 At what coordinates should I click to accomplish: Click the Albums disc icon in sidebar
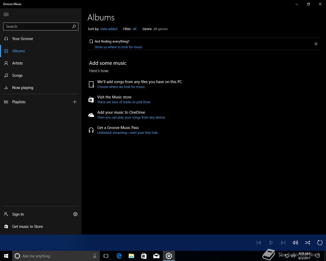(6, 51)
